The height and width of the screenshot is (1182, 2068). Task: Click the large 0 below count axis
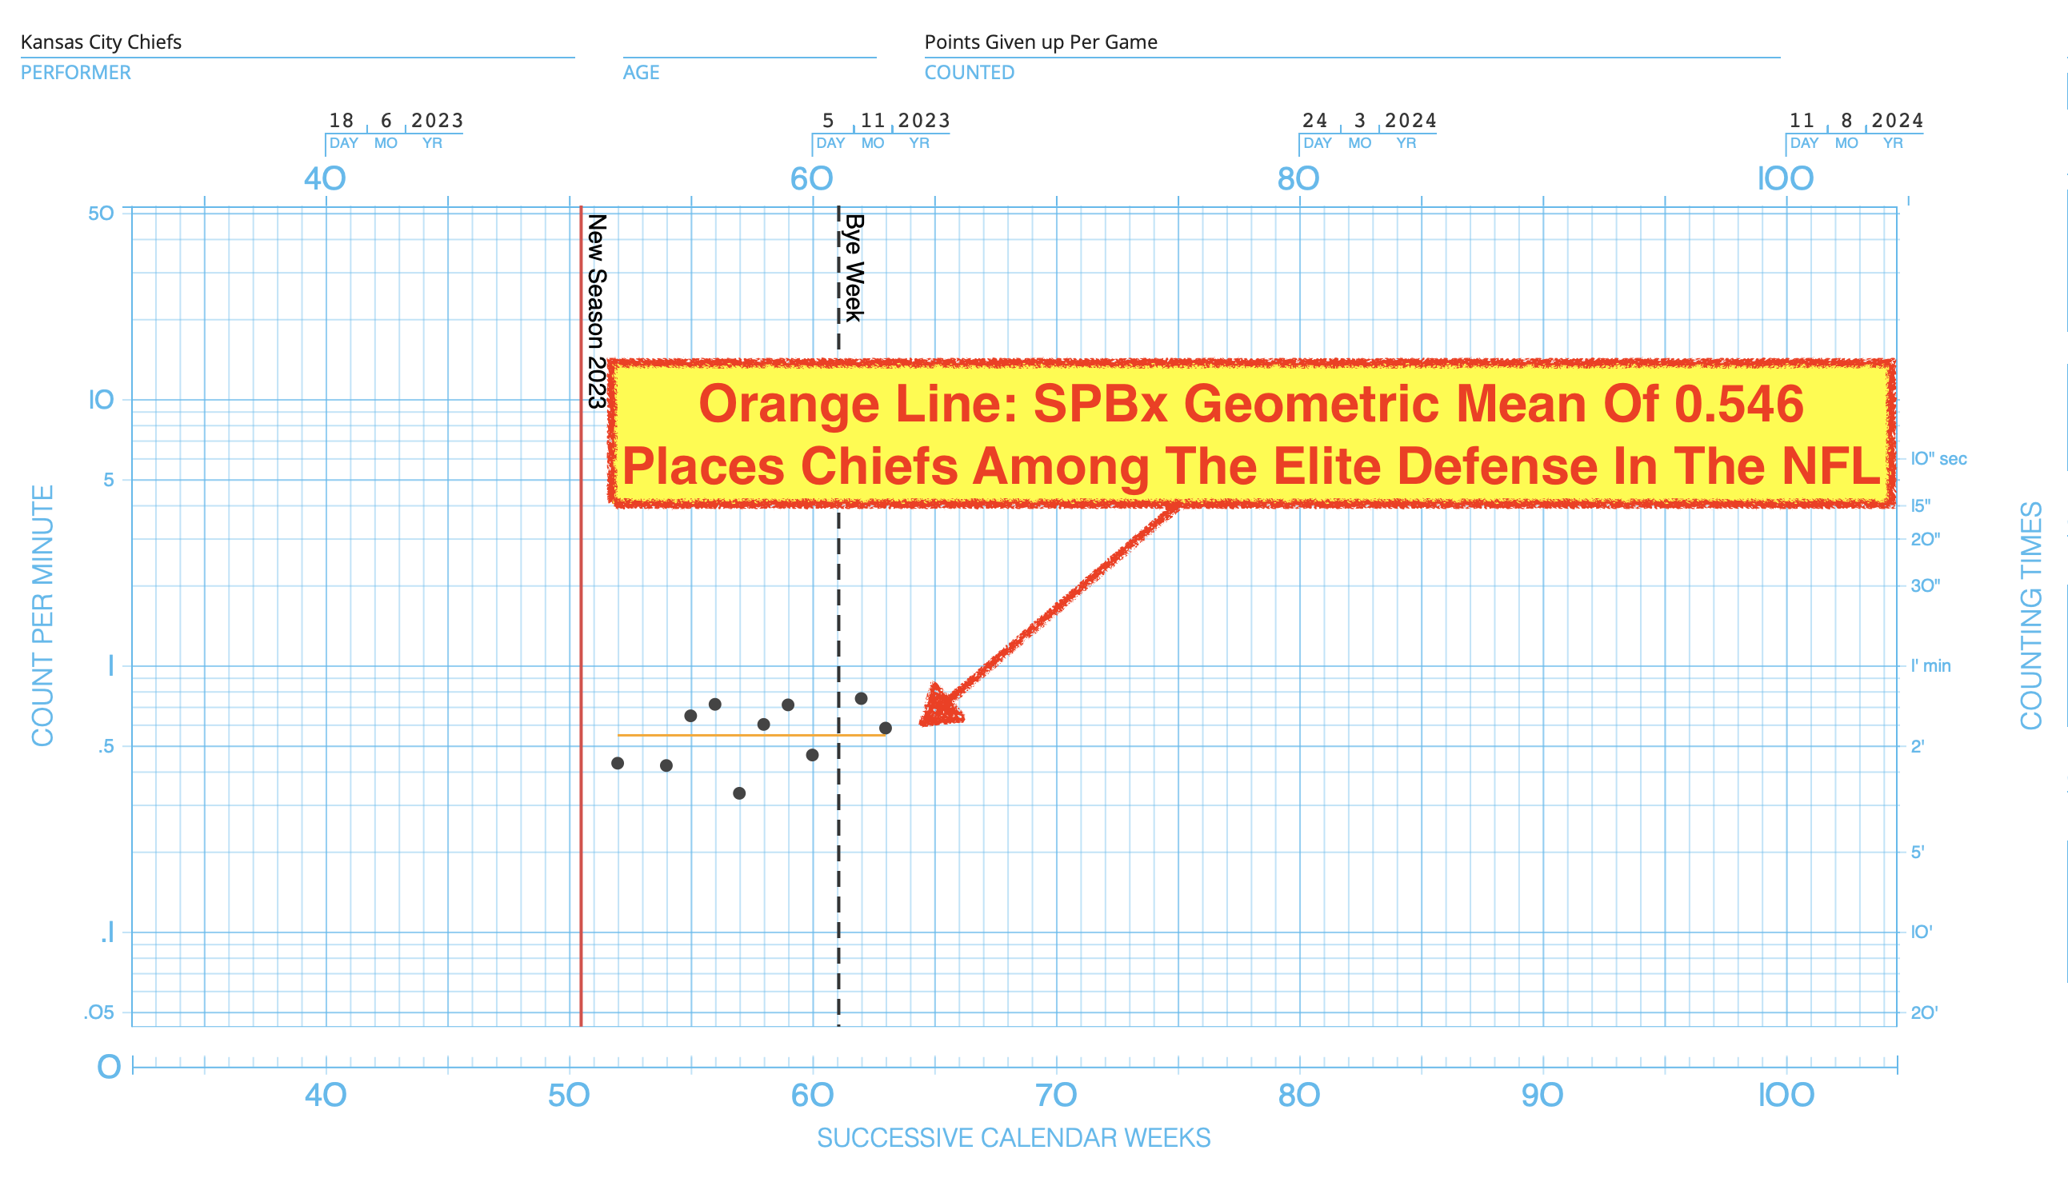[109, 1067]
